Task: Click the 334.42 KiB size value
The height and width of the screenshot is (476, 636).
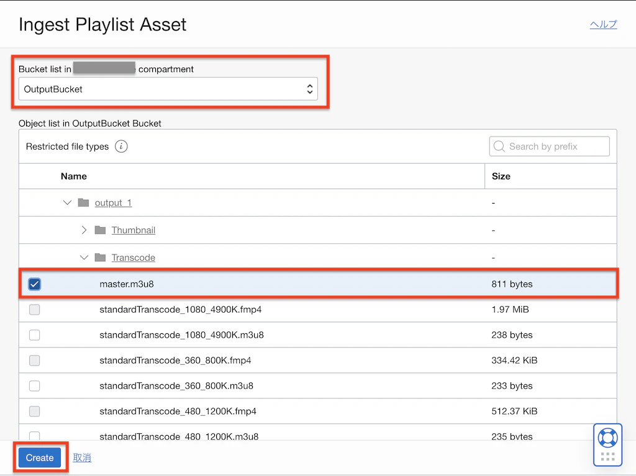Action: coord(514,361)
